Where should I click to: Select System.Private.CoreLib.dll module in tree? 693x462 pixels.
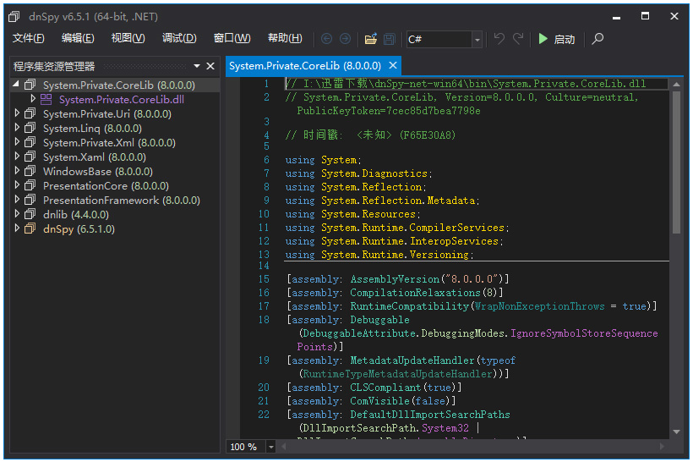[121, 99]
